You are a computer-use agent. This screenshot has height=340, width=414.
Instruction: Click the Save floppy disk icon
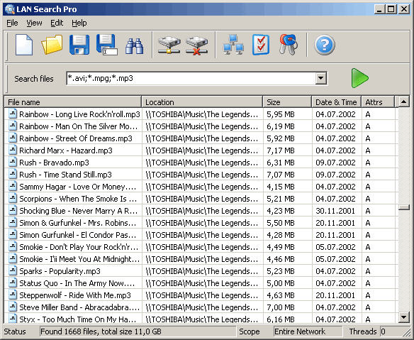pyautogui.click(x=79, y=45)
